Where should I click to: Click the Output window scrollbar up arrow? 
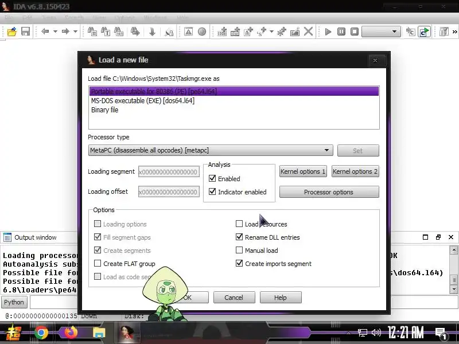(x=454, y=250)
